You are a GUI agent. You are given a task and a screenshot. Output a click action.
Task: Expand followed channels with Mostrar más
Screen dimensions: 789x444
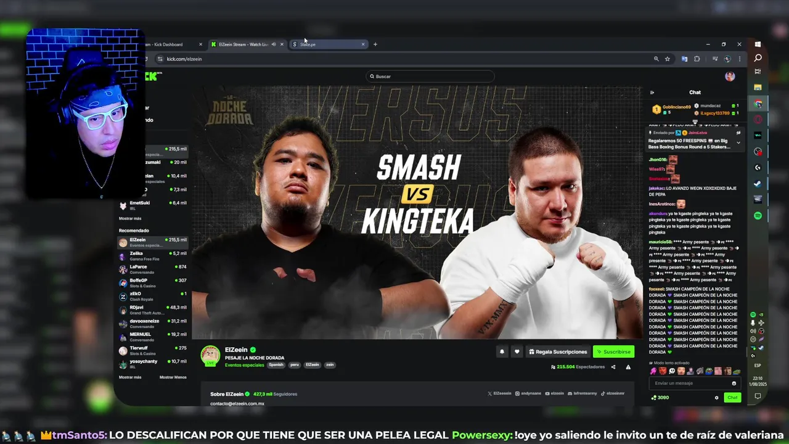click(x=130, y=218)
